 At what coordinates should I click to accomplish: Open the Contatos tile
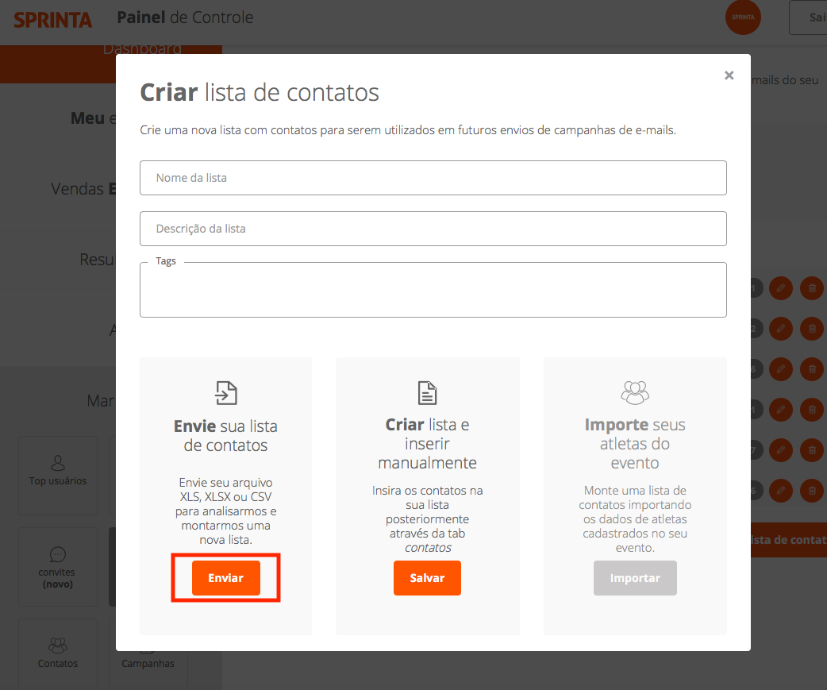tap(58, 654)
